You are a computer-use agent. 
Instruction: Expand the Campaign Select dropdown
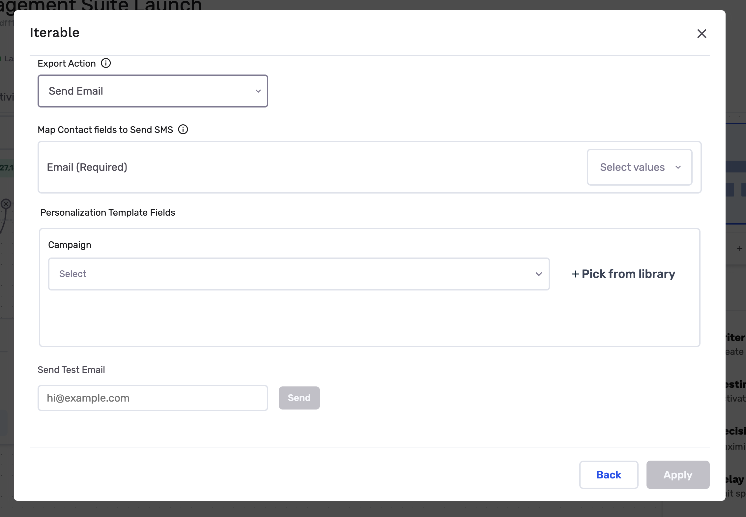point(299,274)
